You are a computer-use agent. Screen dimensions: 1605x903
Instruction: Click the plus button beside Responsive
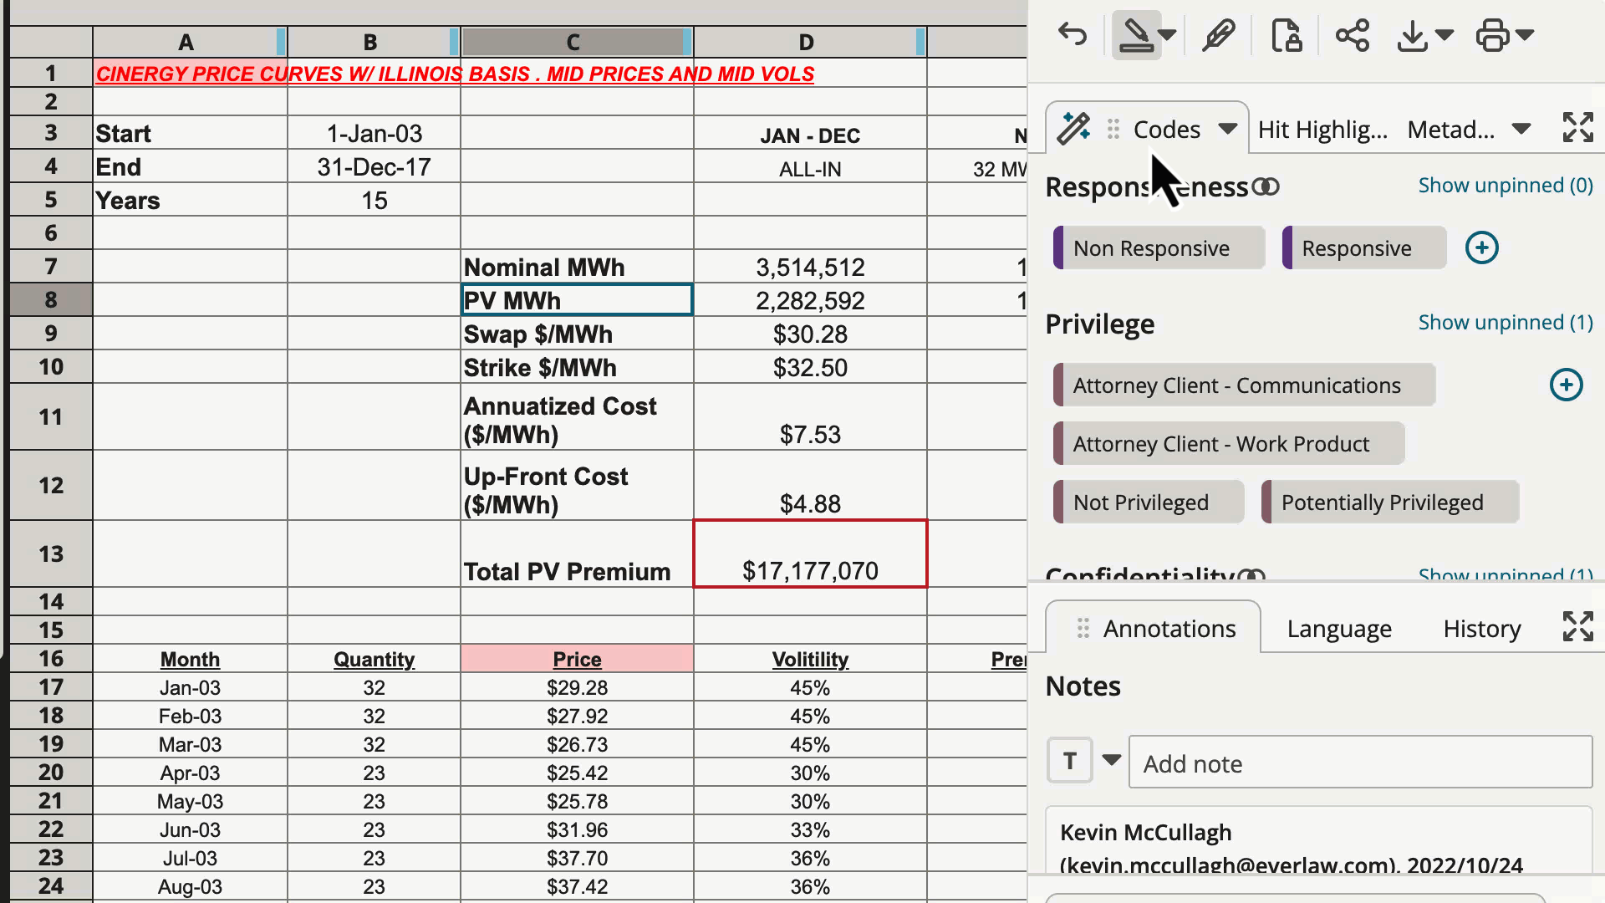click(1481, 247)
